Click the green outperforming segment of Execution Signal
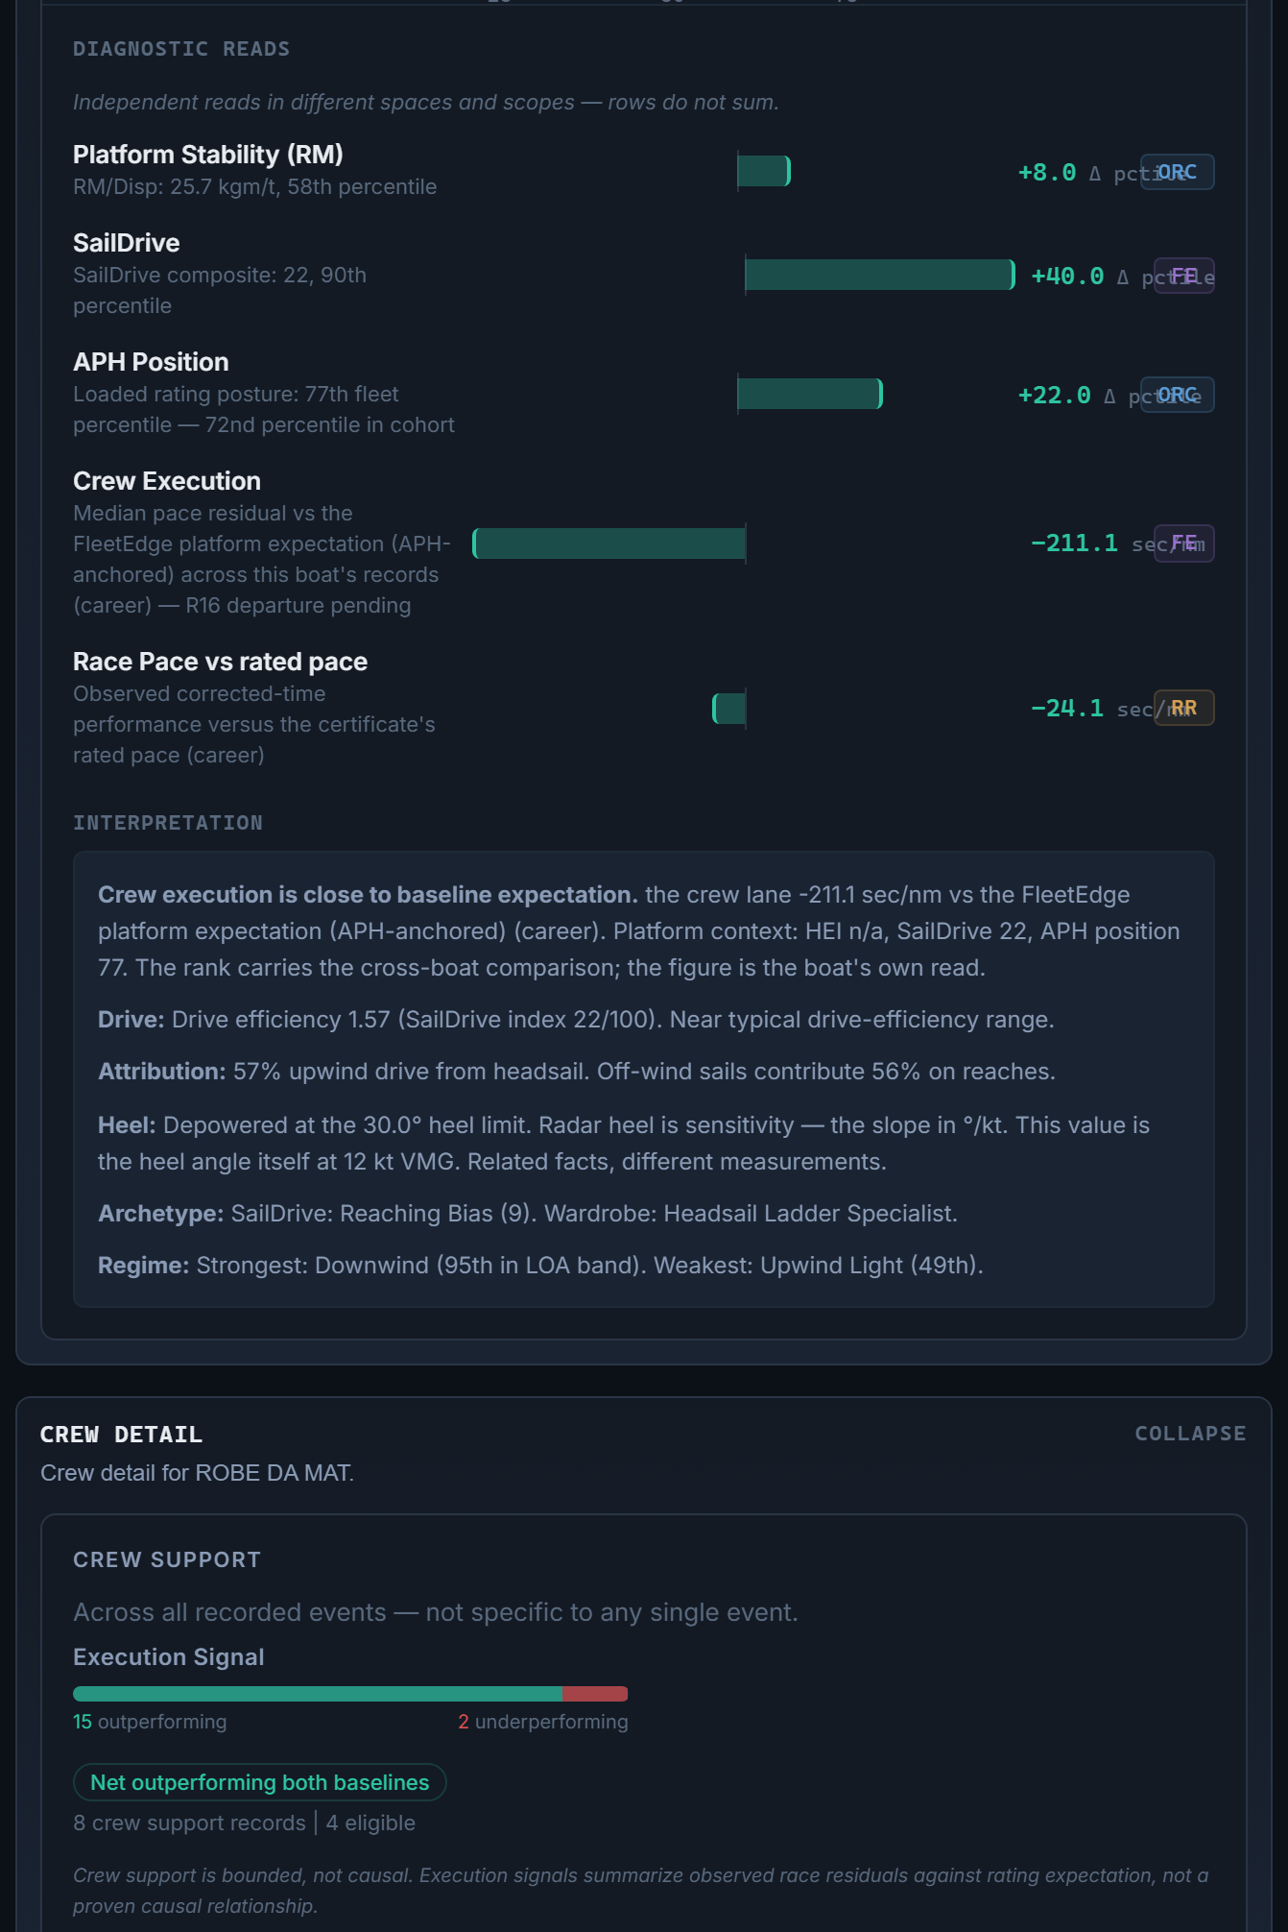 (x=318, y=1694)
